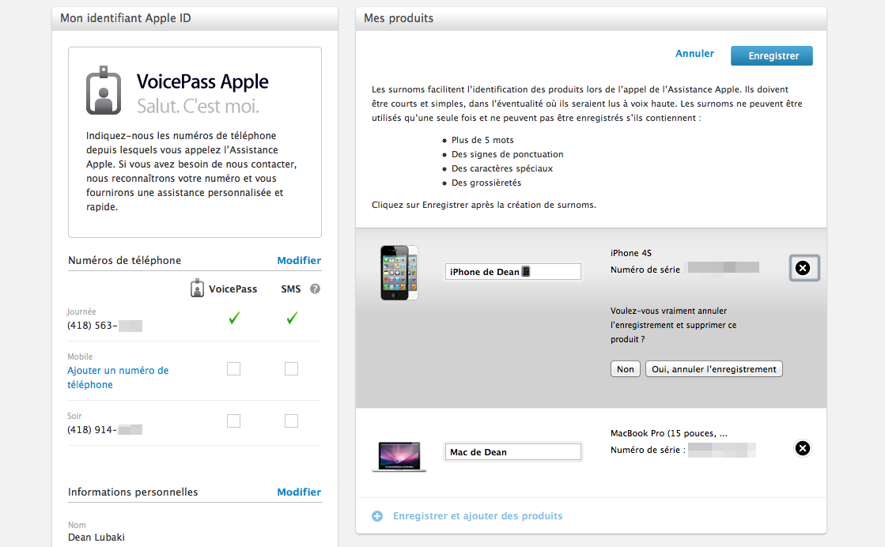885x547 pixels.
Task: Toggle off the green VoicePass check for Journée
Action: tap(233, 319)
